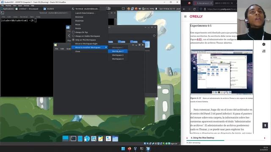Screen dimensions: 271x152
Task: Open Applications menu in Xfce panel
Action: (7, 8)
